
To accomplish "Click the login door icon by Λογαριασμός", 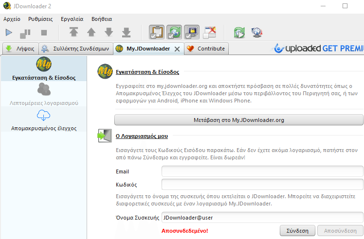I will [x=105, y=136].
